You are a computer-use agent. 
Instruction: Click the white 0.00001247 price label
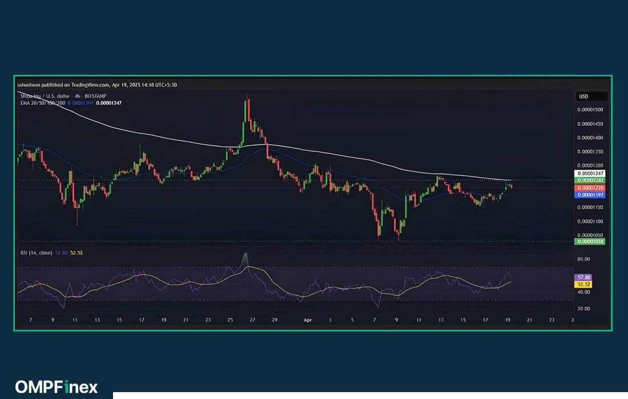click(x=591, y=173)
